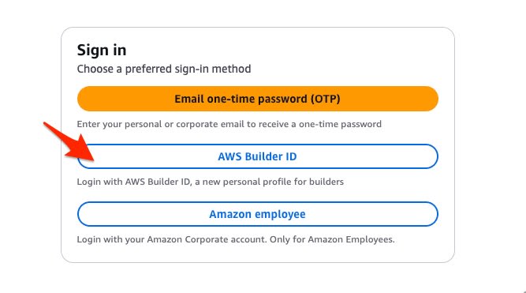
Task: Click the word "AWS" in the Builder ID button
Action: point(230,156)
